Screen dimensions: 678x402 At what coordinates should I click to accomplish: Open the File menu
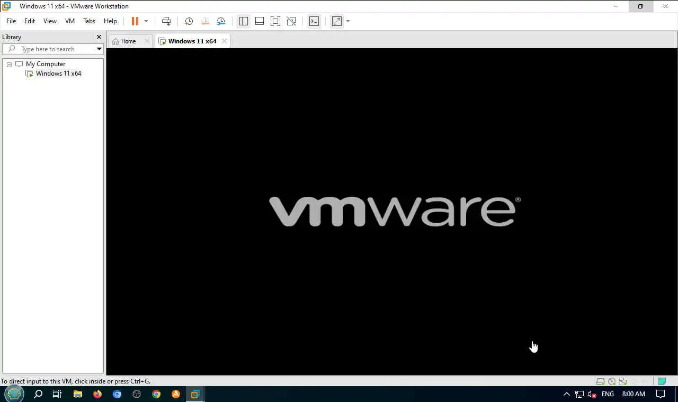(x=11, y=21)
